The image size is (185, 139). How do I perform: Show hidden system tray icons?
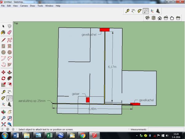point(137,136)
